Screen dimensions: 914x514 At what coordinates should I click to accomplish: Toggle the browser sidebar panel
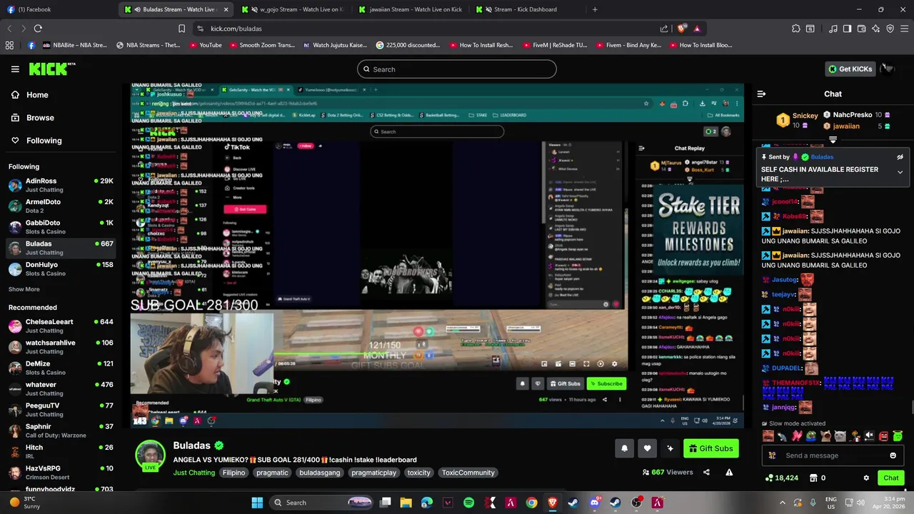pos(847,29)
